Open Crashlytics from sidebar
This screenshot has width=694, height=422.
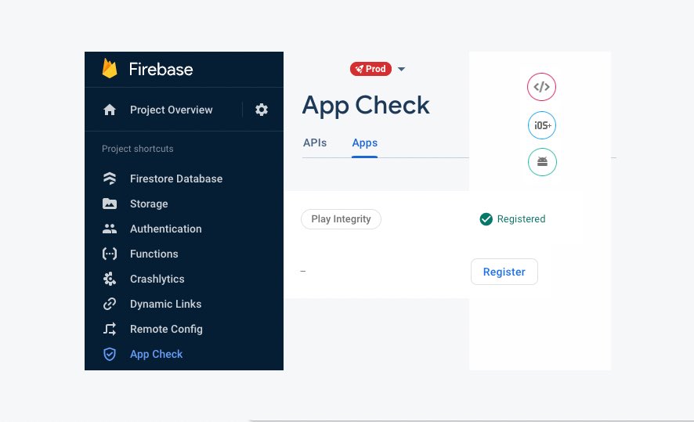coord(157,280)
